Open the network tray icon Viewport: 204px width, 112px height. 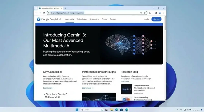tap(185, 110)
